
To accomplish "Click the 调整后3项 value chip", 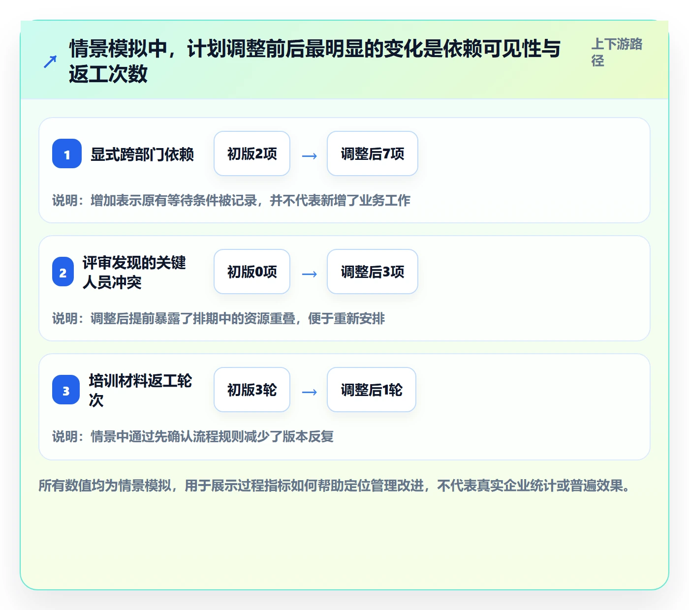I will [373, 272].
